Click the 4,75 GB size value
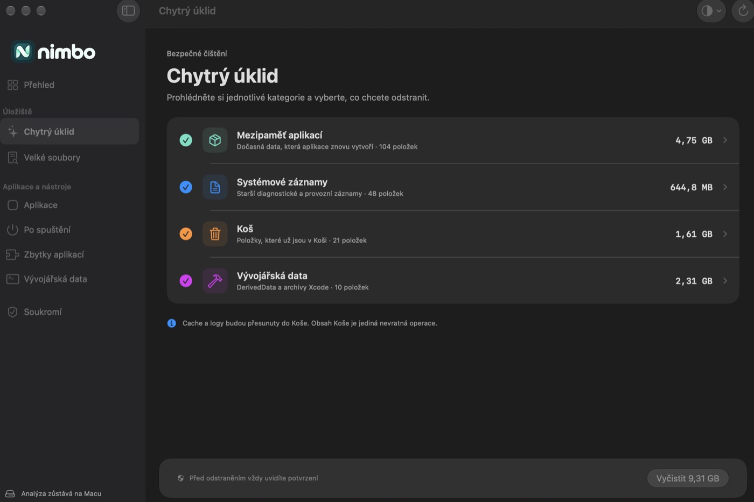Viewport: 754px width, 502px height. pyautogui.click(x=694, y=140)
